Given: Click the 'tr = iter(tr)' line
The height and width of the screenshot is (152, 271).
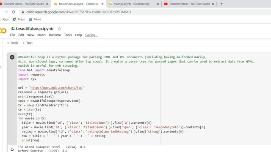Looking at the screenshot, I should 30,110.
